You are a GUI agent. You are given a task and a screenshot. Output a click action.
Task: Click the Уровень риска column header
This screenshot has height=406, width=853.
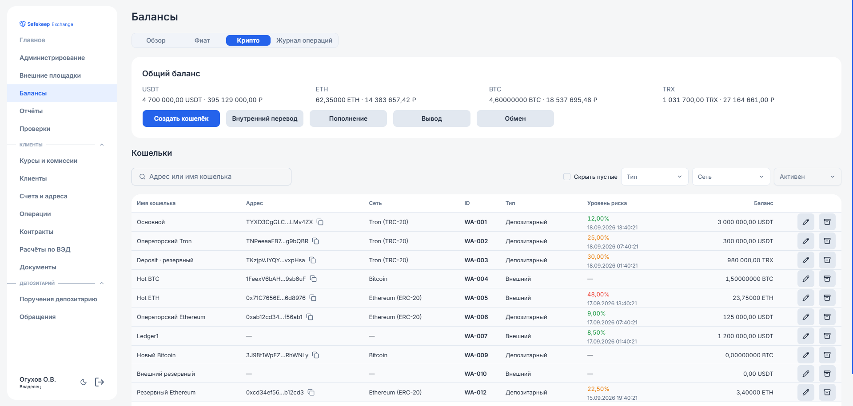pos(607,203)
